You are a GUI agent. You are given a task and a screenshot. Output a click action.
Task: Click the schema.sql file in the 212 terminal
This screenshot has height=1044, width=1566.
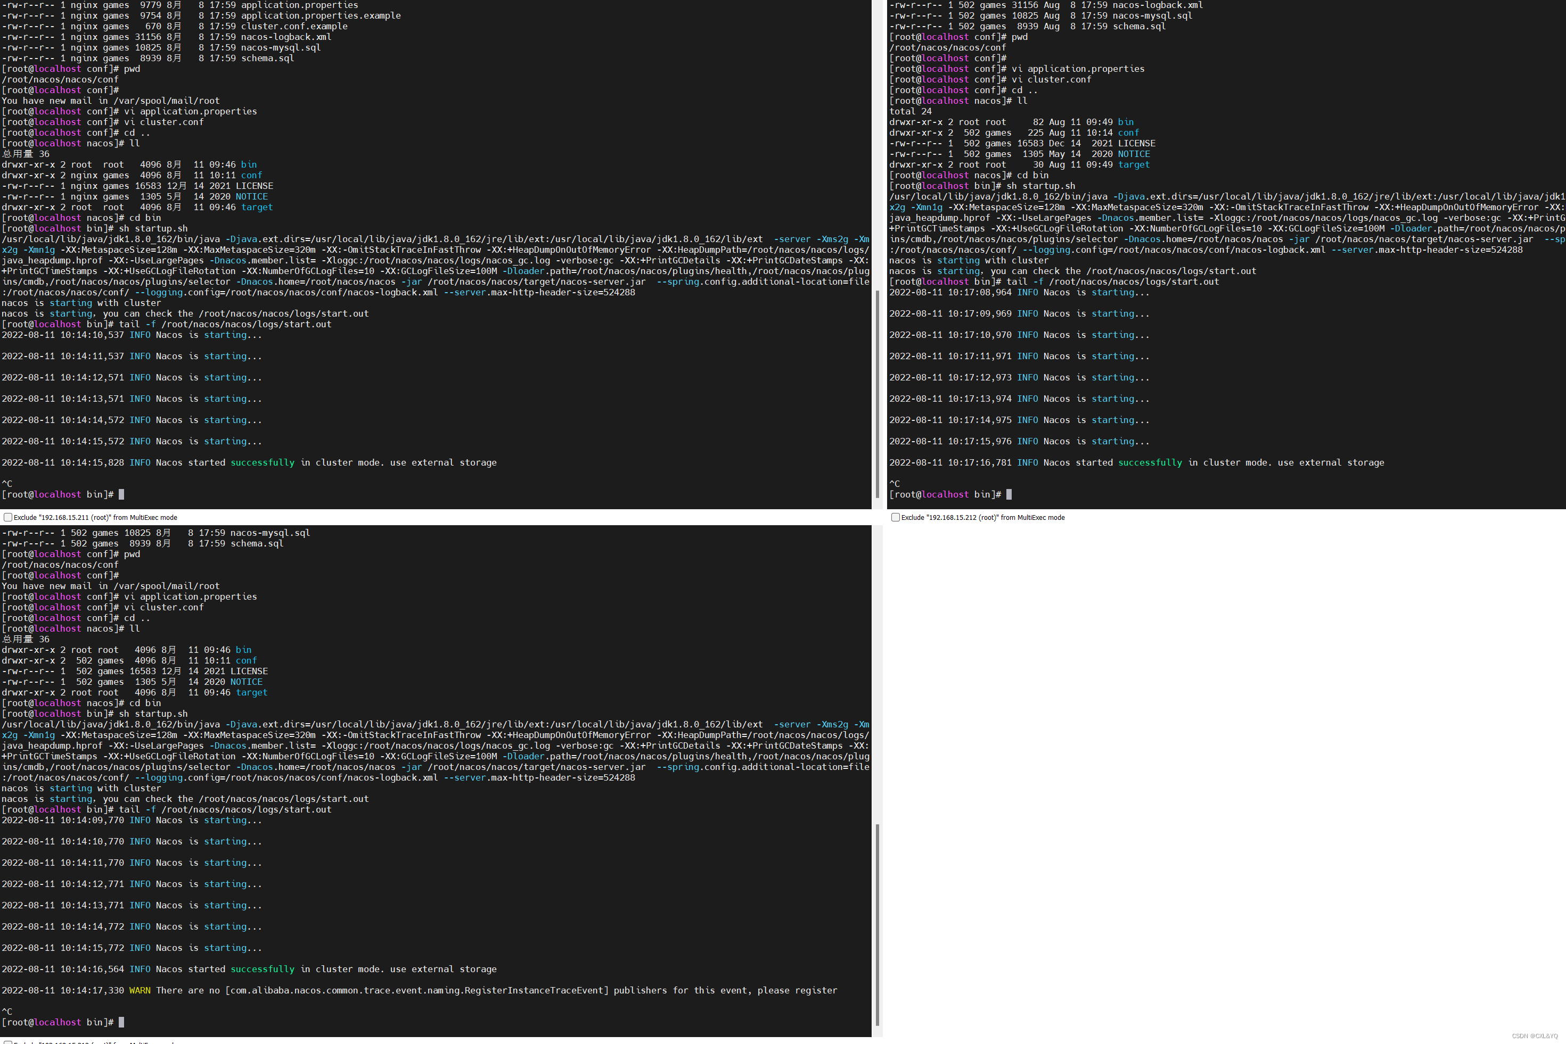click(1139, 26)
